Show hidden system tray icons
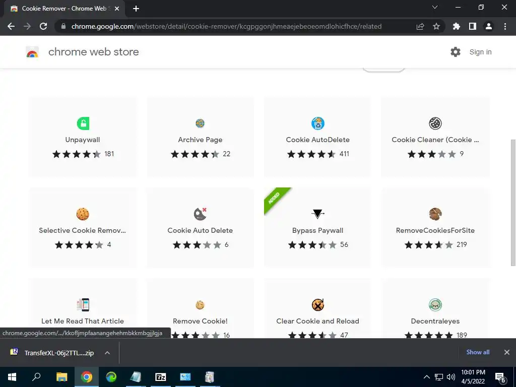 tap(426, 377)
